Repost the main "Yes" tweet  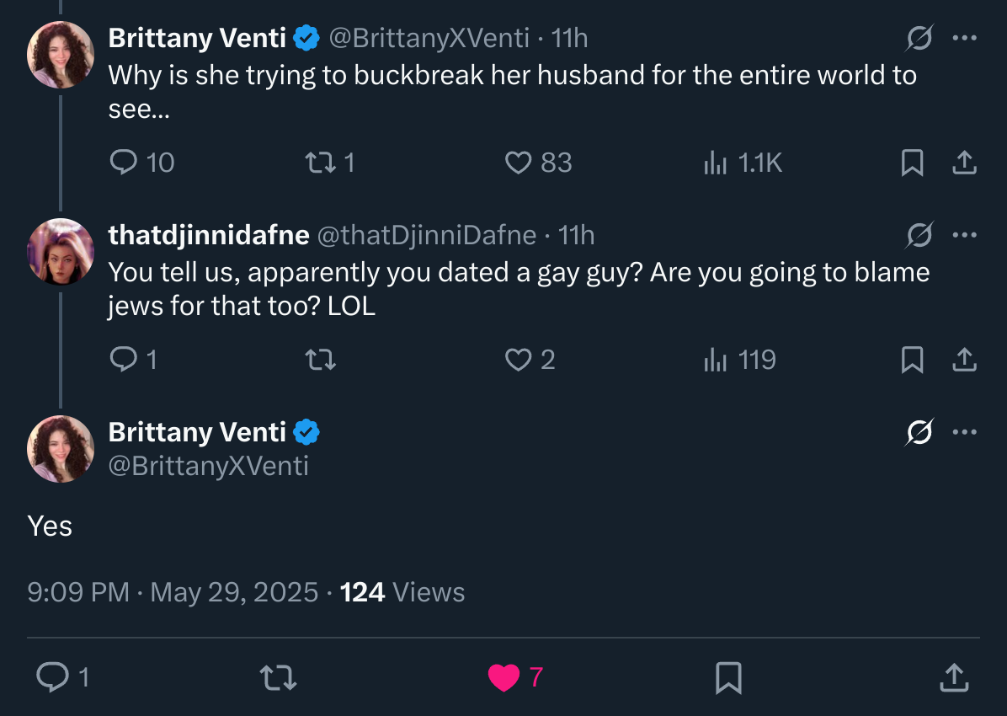tap(278, 676)
